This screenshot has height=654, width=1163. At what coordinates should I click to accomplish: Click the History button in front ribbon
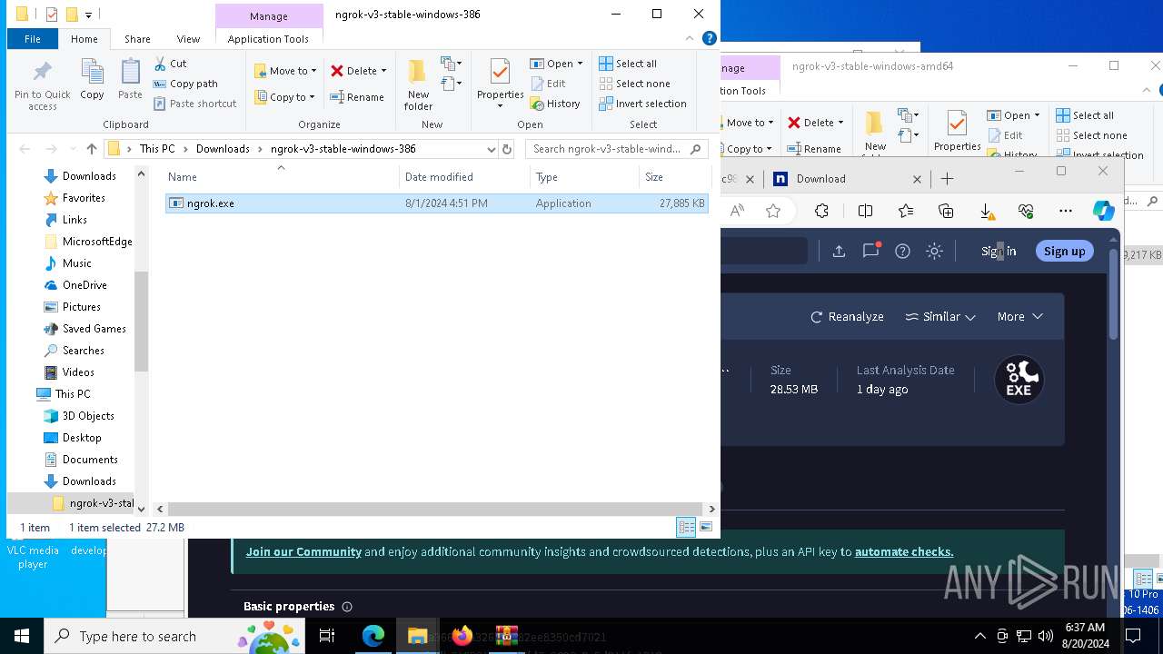(x=555, y=104)
